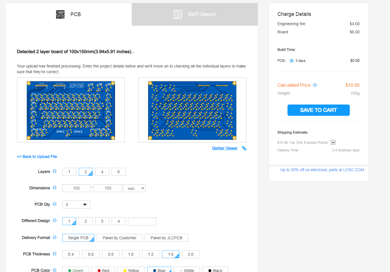Choose Panel by JLCPCB delivery format

[x=166, y=238]
